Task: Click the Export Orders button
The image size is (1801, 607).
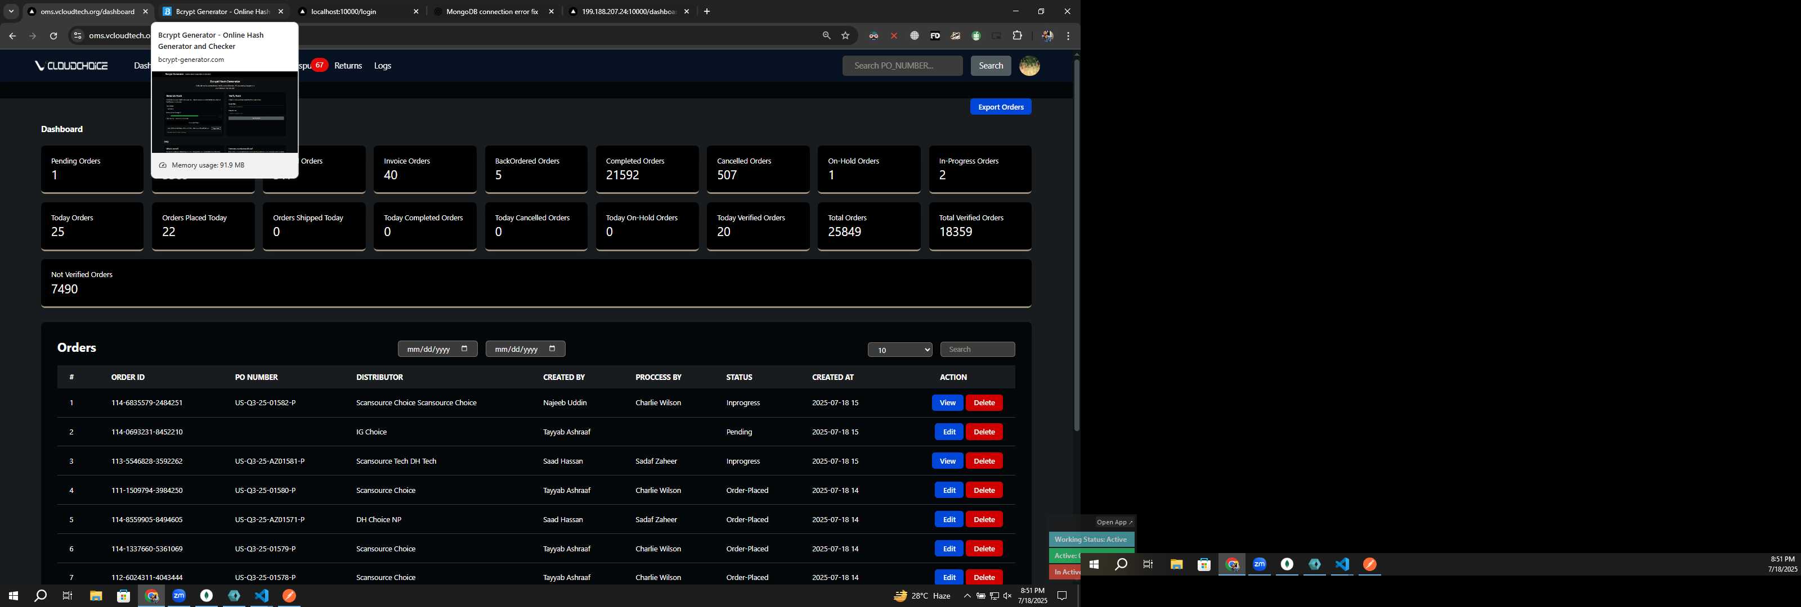Action: pos(1001,107)
